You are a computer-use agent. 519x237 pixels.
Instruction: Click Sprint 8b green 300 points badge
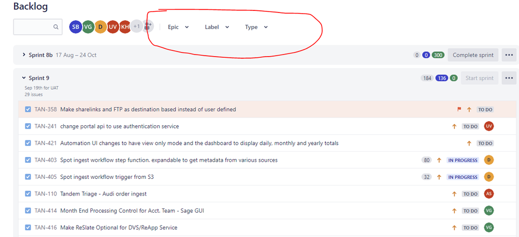pos(438,55)
